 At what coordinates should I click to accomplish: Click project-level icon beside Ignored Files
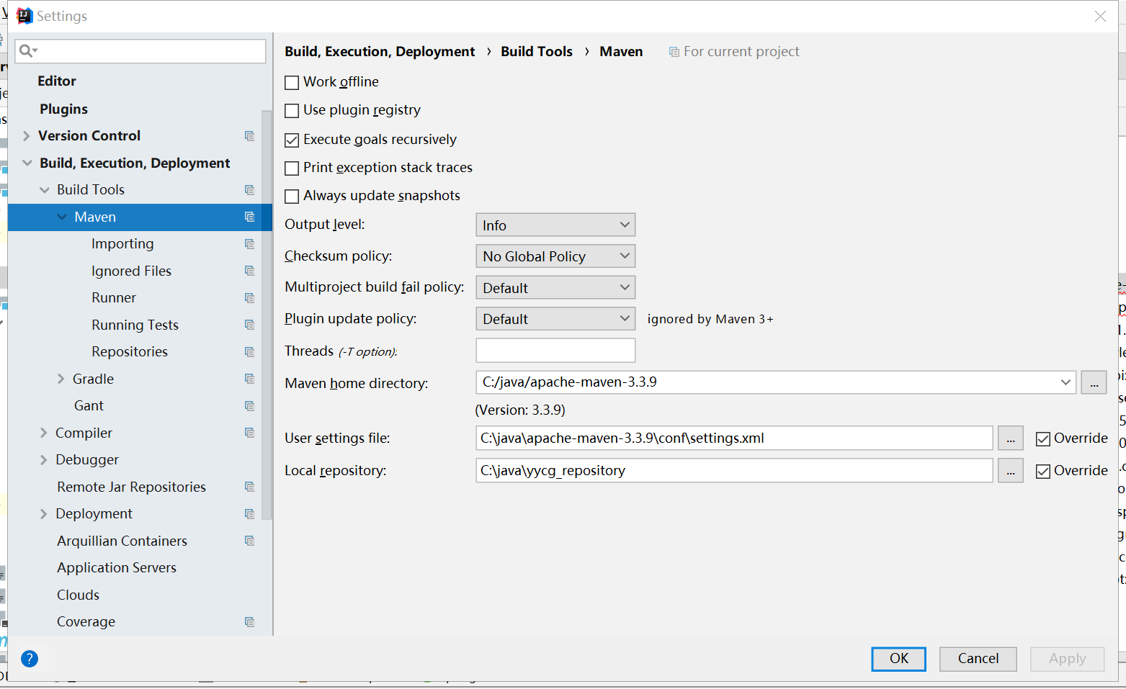pos(249,271)
